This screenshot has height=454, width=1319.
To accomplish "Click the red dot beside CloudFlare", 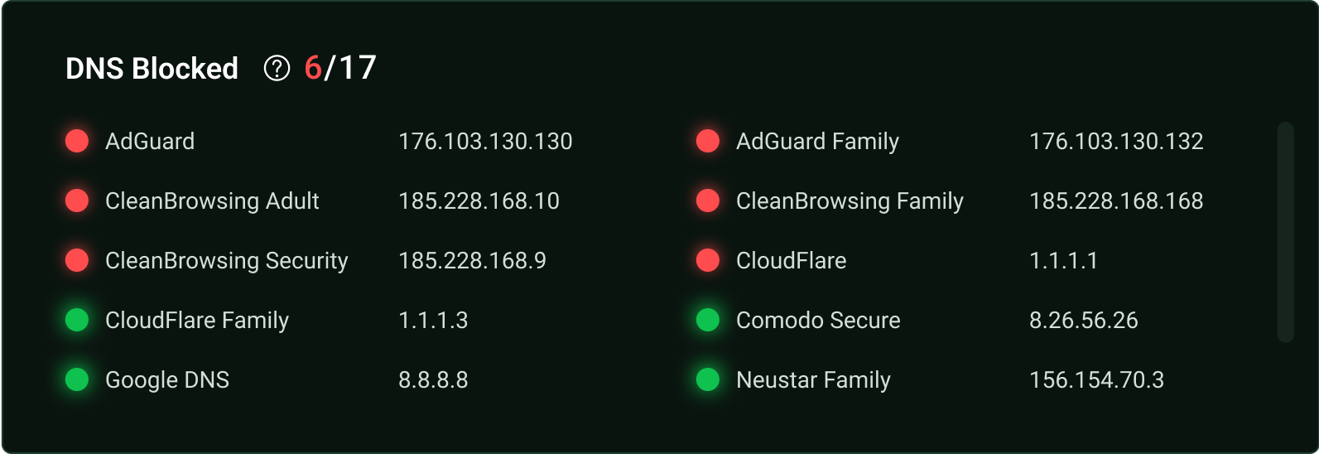I will click(x=708, y=260).
